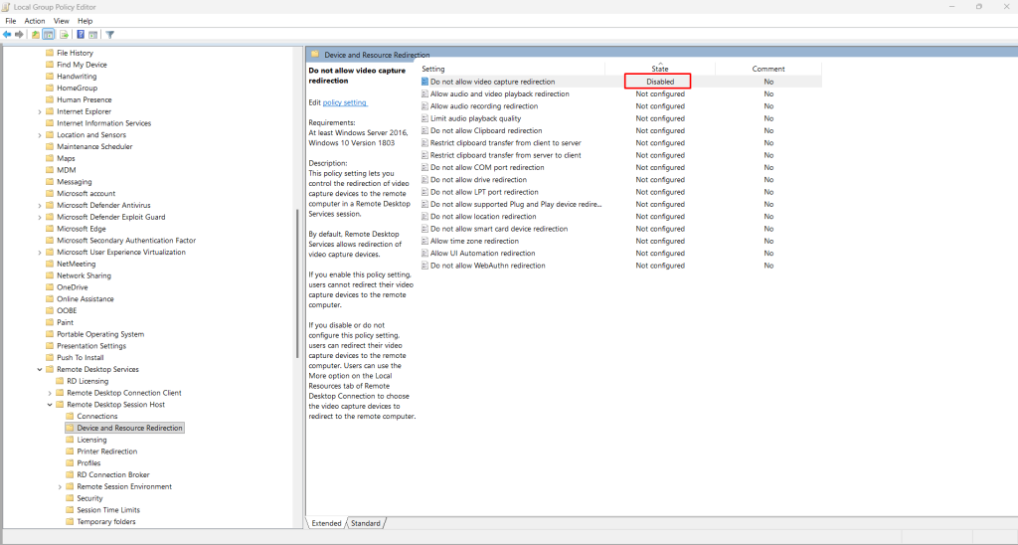This screenshot has height=545, width=1018.
Task: Click the Export List toolbar icon
Action: click(x=64, y=35)
